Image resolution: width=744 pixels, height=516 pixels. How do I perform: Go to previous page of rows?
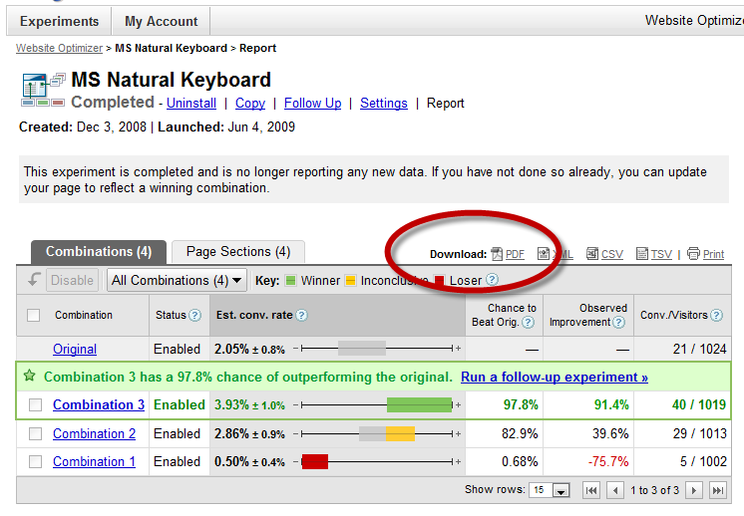click(x=615, y=490)
